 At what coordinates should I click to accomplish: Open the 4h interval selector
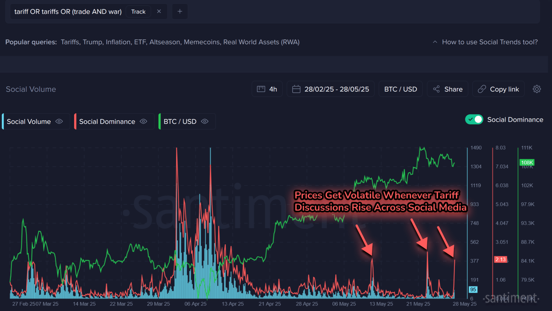coord(267,89)
